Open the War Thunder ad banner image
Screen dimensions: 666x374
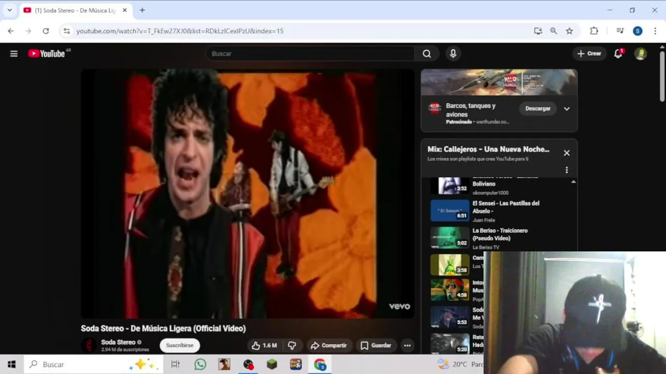pos(499,82)
